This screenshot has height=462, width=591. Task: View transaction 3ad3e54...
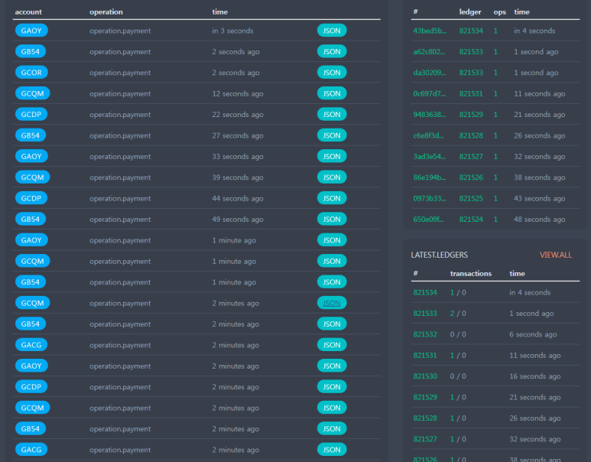(x=430, y=156)
